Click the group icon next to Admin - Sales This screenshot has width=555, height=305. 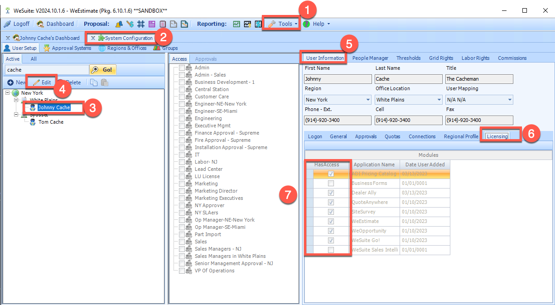pyautogui.click(x=189, y=75)
